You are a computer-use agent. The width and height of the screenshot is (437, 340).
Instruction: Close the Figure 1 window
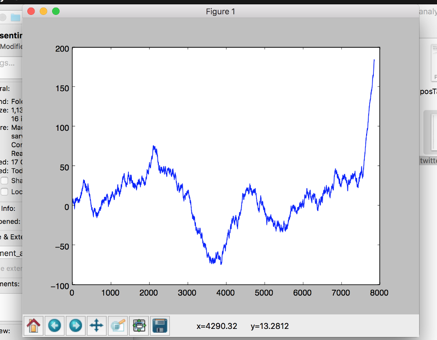[31, 12]
